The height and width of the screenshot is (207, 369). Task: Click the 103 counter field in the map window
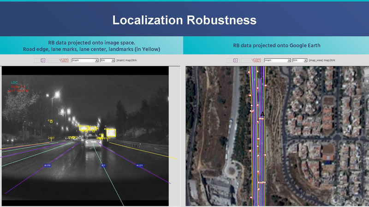233,61
